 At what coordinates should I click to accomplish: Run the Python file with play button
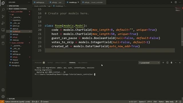click(172, 2)
